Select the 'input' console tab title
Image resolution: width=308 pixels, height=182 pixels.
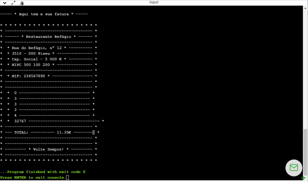click(154, 2)
